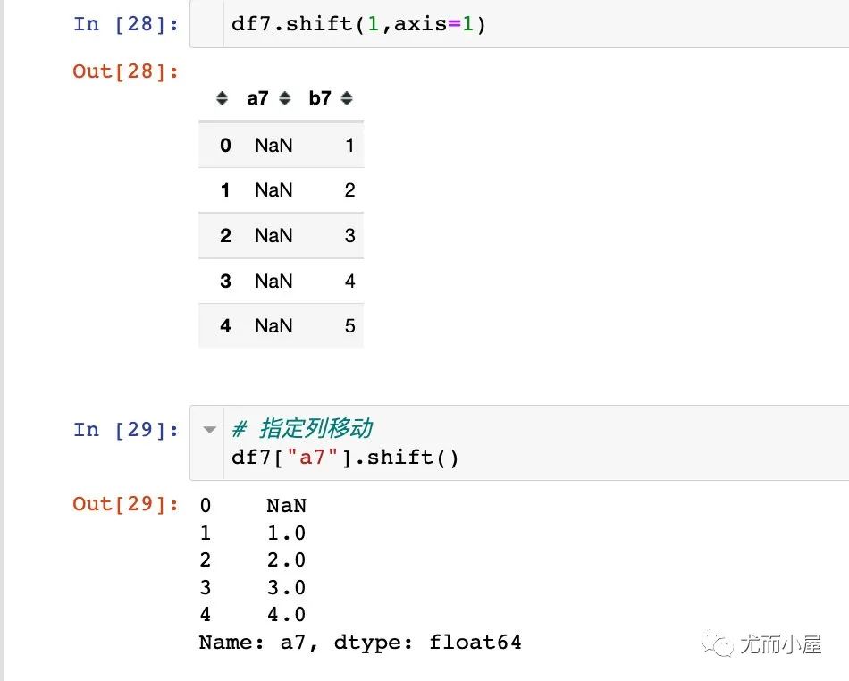849x681 pixels.
Task: Select table row with index 2
Action: click(x=281, y=235)
